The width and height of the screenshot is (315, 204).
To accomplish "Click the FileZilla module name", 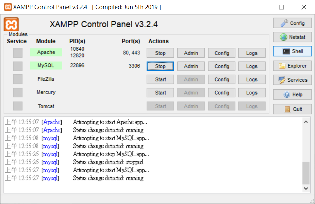I will tap(46, 79).
